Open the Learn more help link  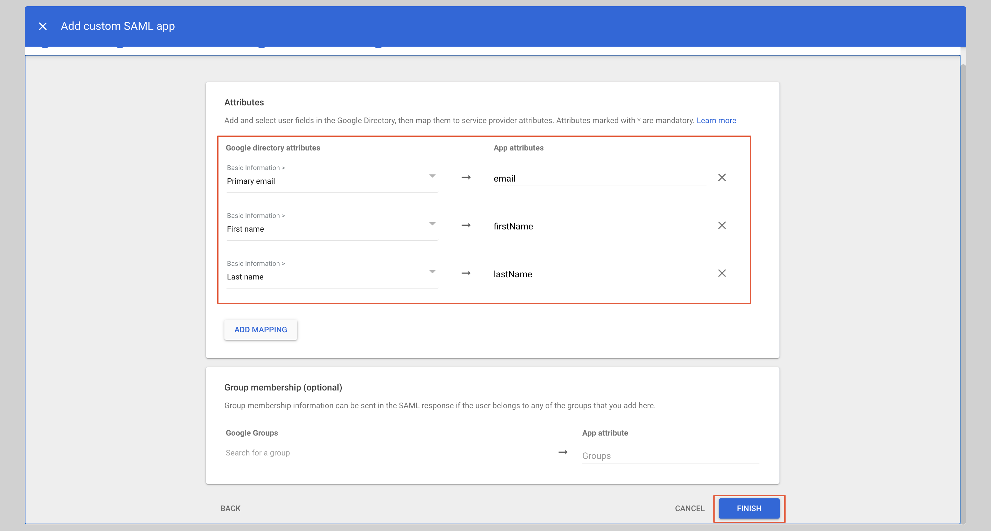pyautogui.click(x=716, y=120)
